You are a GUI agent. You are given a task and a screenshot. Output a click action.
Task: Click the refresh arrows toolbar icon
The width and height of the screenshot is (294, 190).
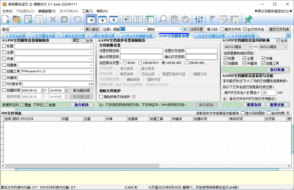(x=78, y=19)
